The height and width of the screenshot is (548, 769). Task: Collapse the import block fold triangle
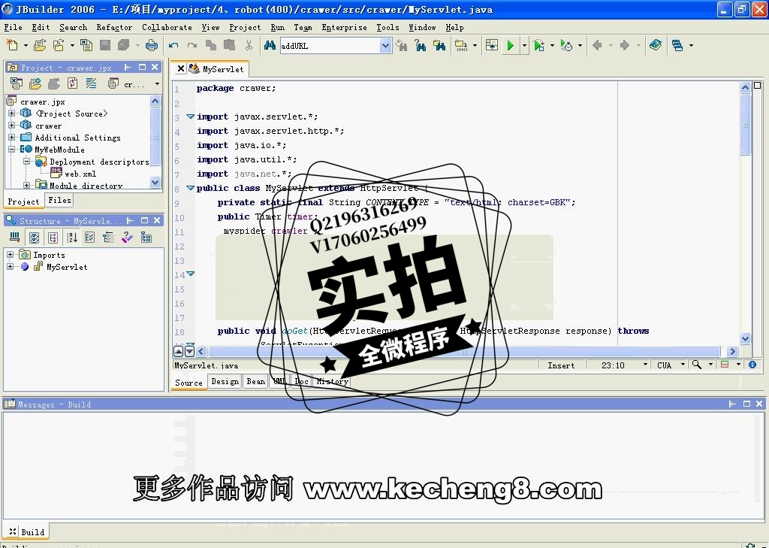pos(190,117)
